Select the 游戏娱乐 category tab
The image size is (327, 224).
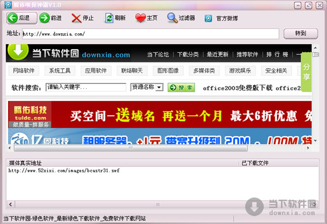click(x=240, y=71)
